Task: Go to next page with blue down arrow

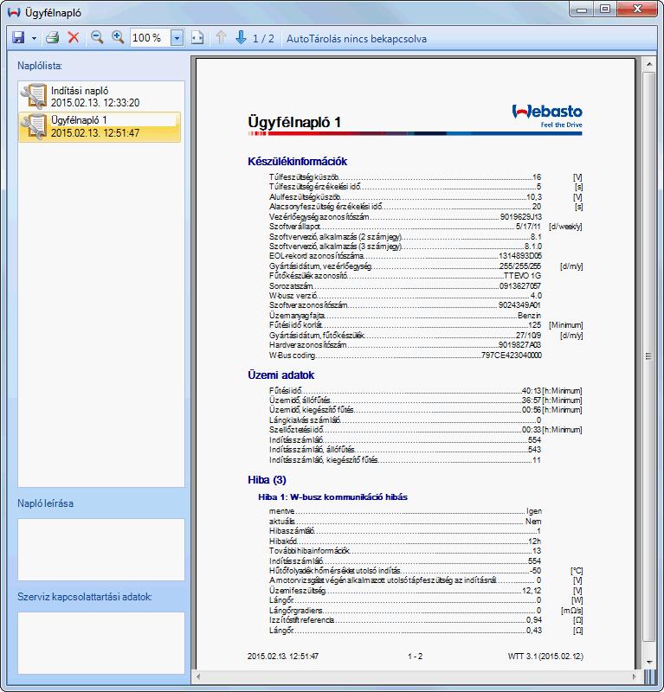Action: 241,37
